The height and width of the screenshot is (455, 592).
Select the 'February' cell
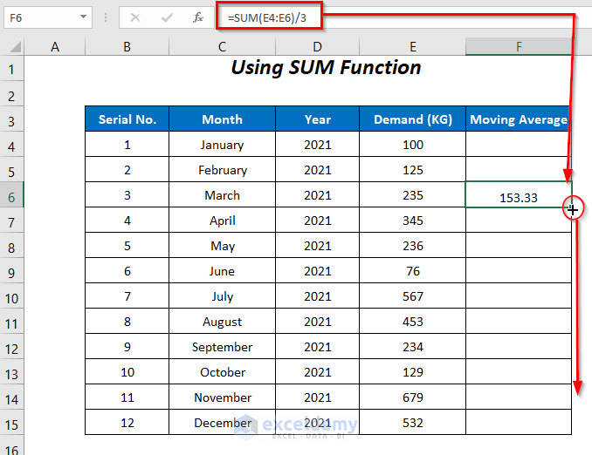coord(222,170)
